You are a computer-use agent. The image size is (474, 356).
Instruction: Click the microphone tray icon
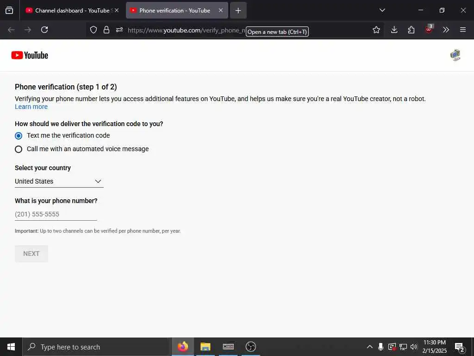[x=380, y=347]
